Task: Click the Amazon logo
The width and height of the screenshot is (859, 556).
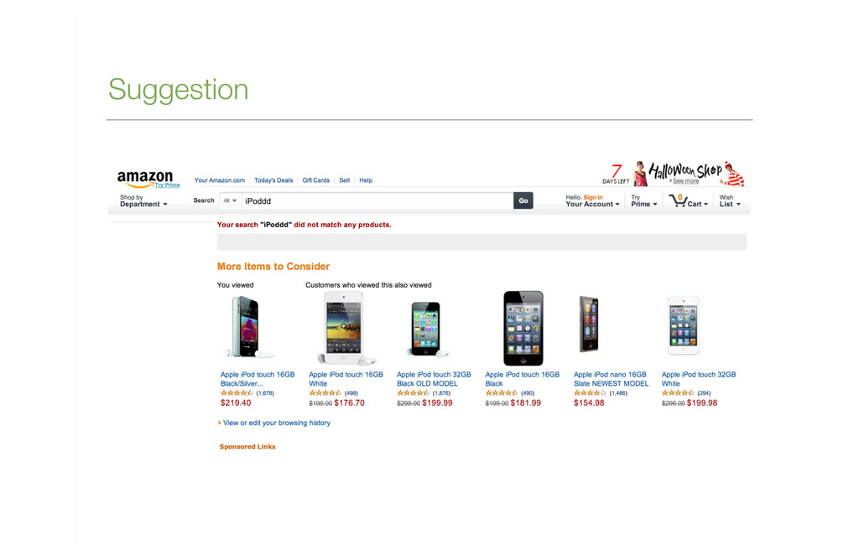Action: tap(144, 178)
